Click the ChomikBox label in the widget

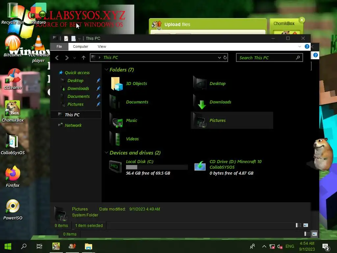click(x=284, y=23)
